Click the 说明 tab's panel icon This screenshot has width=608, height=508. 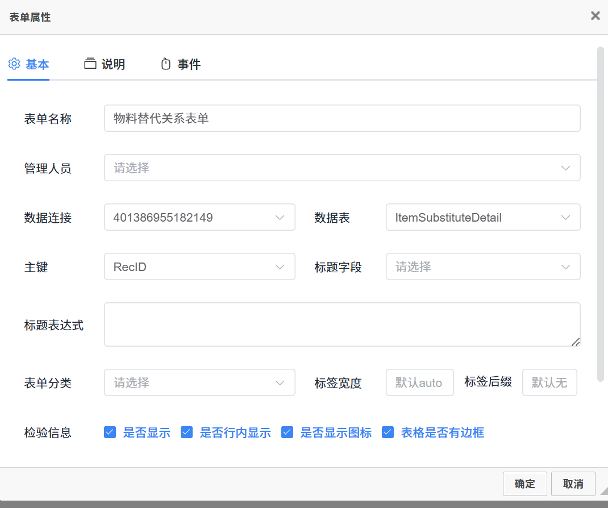[90, 64]
